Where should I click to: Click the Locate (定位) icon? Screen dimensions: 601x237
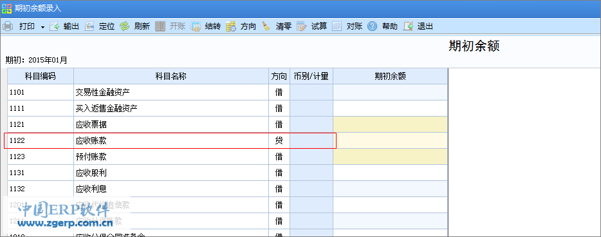pos(89,26)
